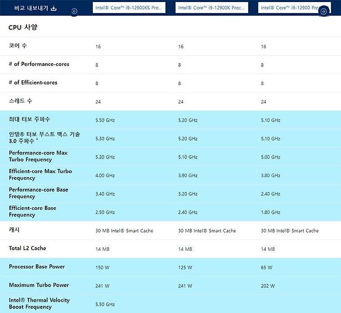Open the Core i9-12900KS product header
The height and width of the screenshot is (313, 341).
tap(130, 8)
